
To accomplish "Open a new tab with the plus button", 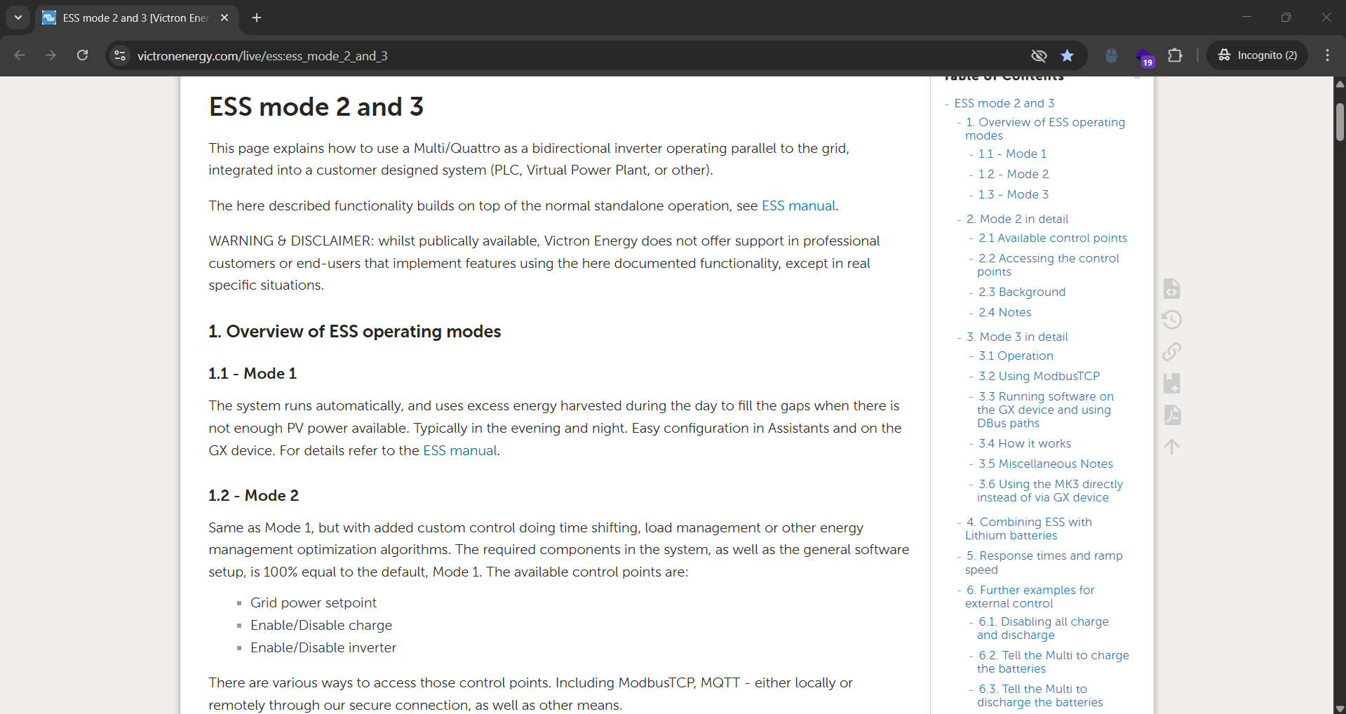I will 257,18.
